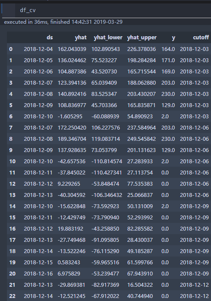Click yhat value 140.892416
Viewport: 211px width, 301px height.
click(72, 94)
